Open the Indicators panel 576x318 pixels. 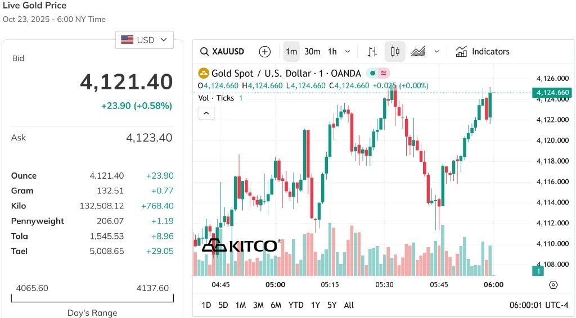point(482,52)
